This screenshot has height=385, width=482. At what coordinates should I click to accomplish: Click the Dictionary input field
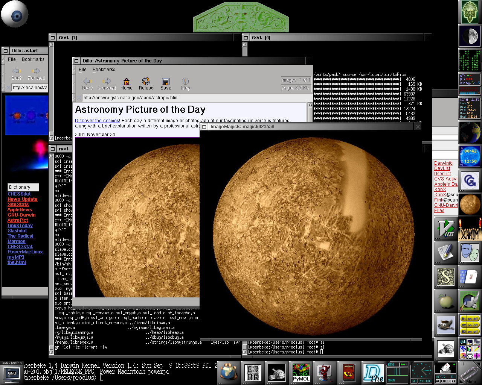tap(23, 187)
